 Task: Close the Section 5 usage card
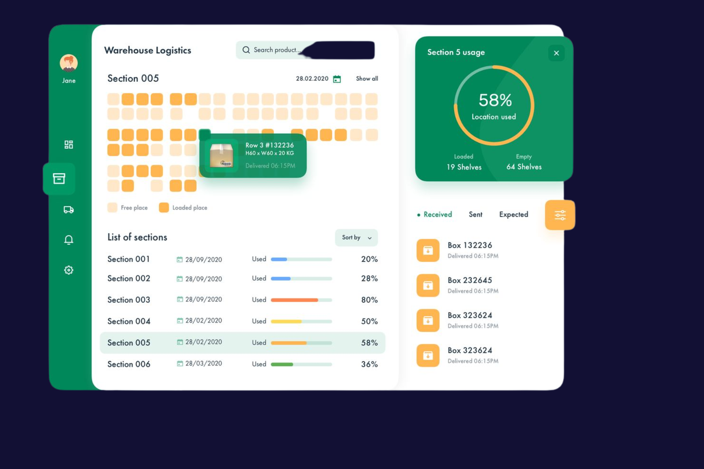pyautogui.click(x=556, y=53)
